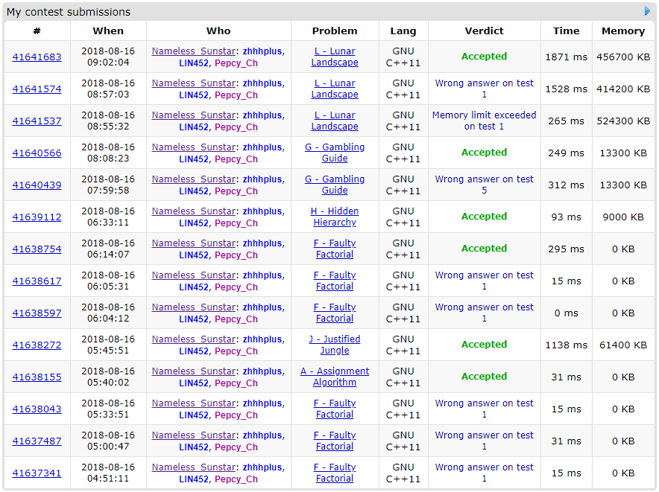Open submission 41638043
The height and width of the screenshot is (492, 659).
pos(37,409)
